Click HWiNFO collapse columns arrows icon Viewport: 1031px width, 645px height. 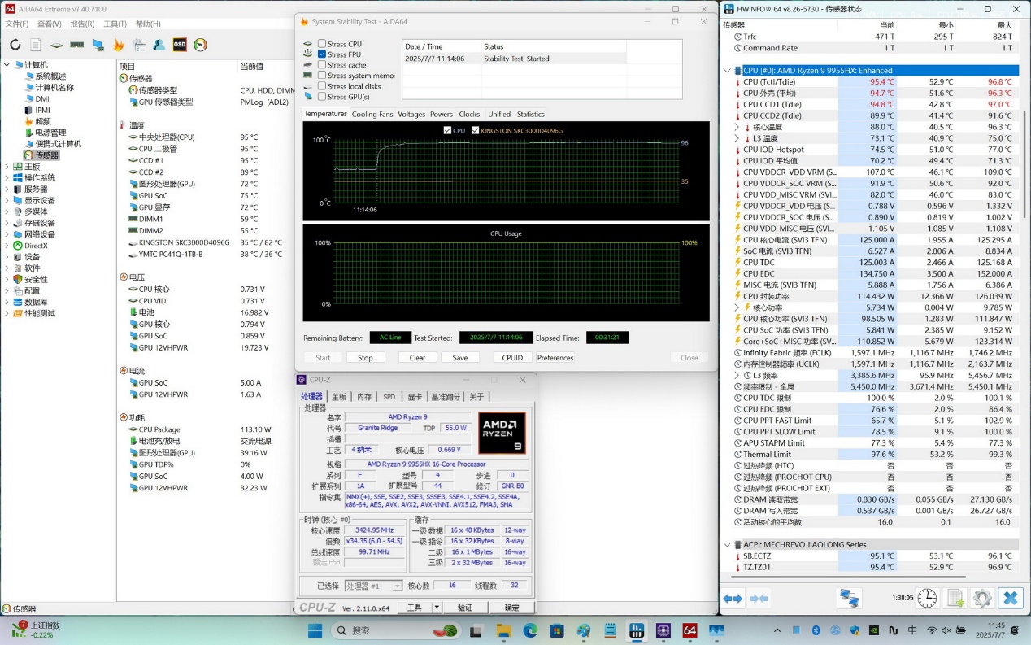759,599
